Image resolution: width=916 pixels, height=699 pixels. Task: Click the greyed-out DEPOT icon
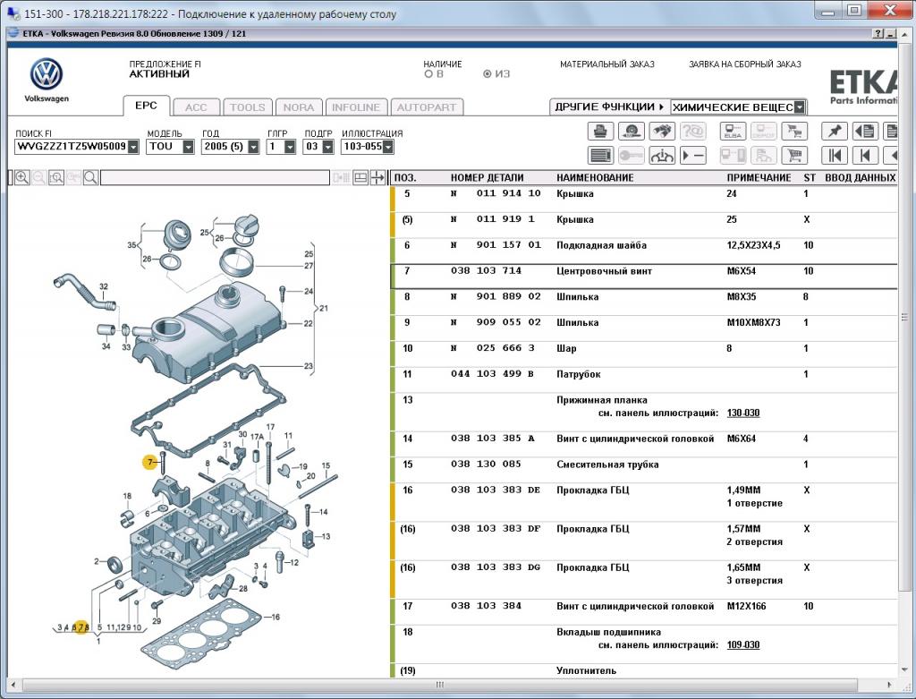coord(764,132)
